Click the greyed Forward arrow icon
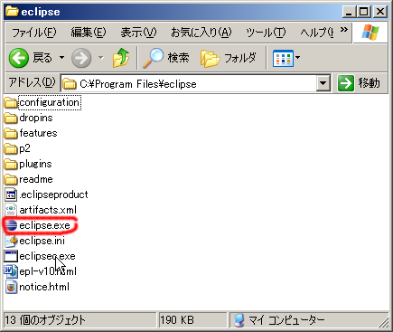This screenshot has height=332, width=393. [81, 58]
